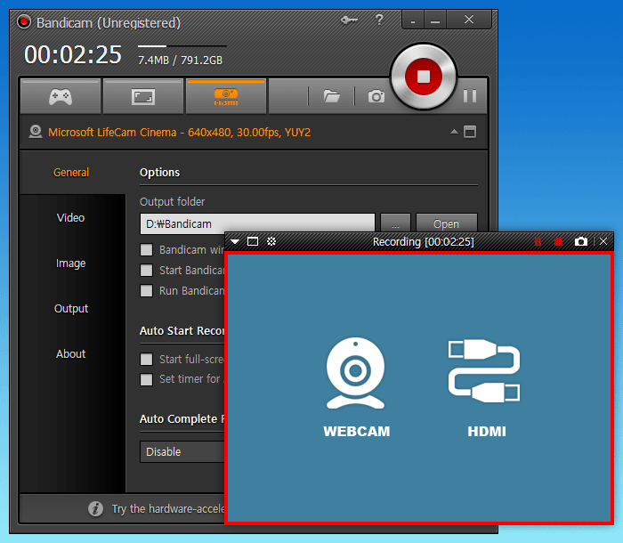The image size is (623, 543).
Task: Click the Microsoft LifeCam Cinema device text
Action: pos(179,133)
